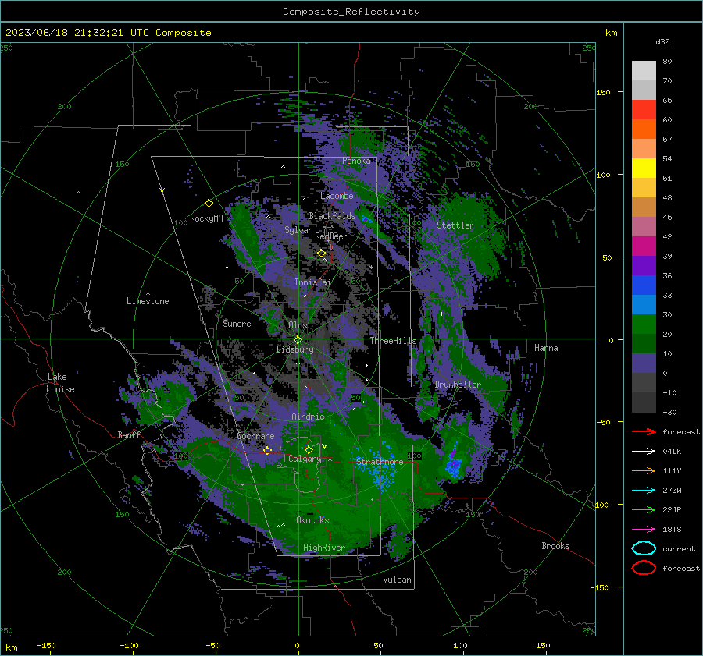This screenshot has width=703, height=656.
Task: Click the cyan current ellipse symbol
Action: click(x=644, y=548)
